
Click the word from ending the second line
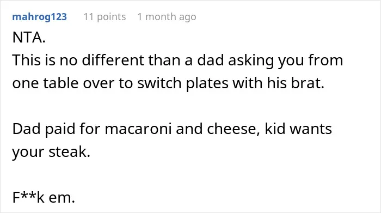tap(325, 60)
